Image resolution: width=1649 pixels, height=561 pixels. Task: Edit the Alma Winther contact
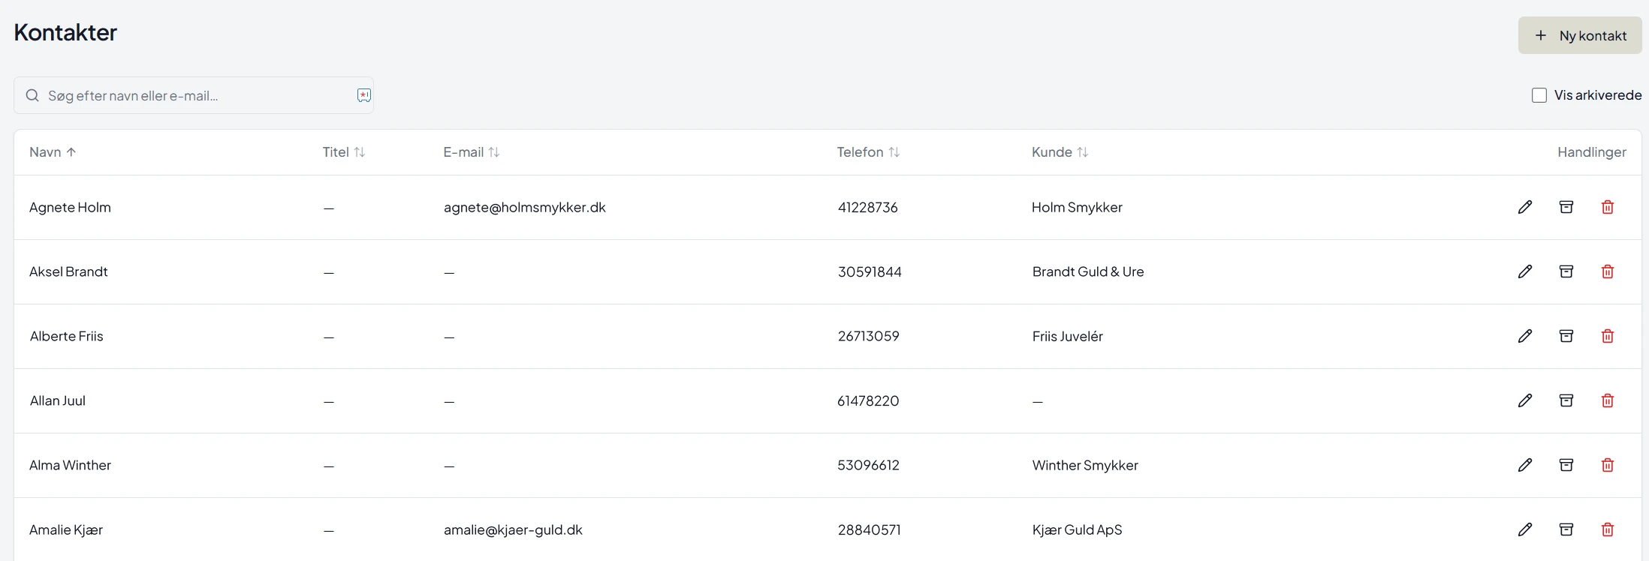click(x=1525, y=465)
